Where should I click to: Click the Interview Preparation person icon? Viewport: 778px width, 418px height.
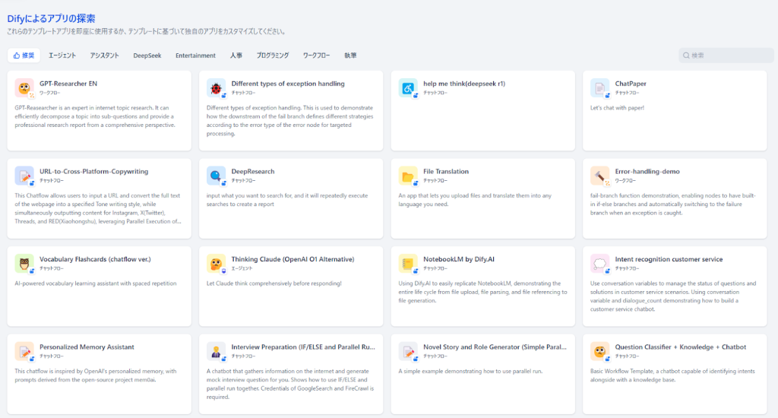click(x=216, y=351)
